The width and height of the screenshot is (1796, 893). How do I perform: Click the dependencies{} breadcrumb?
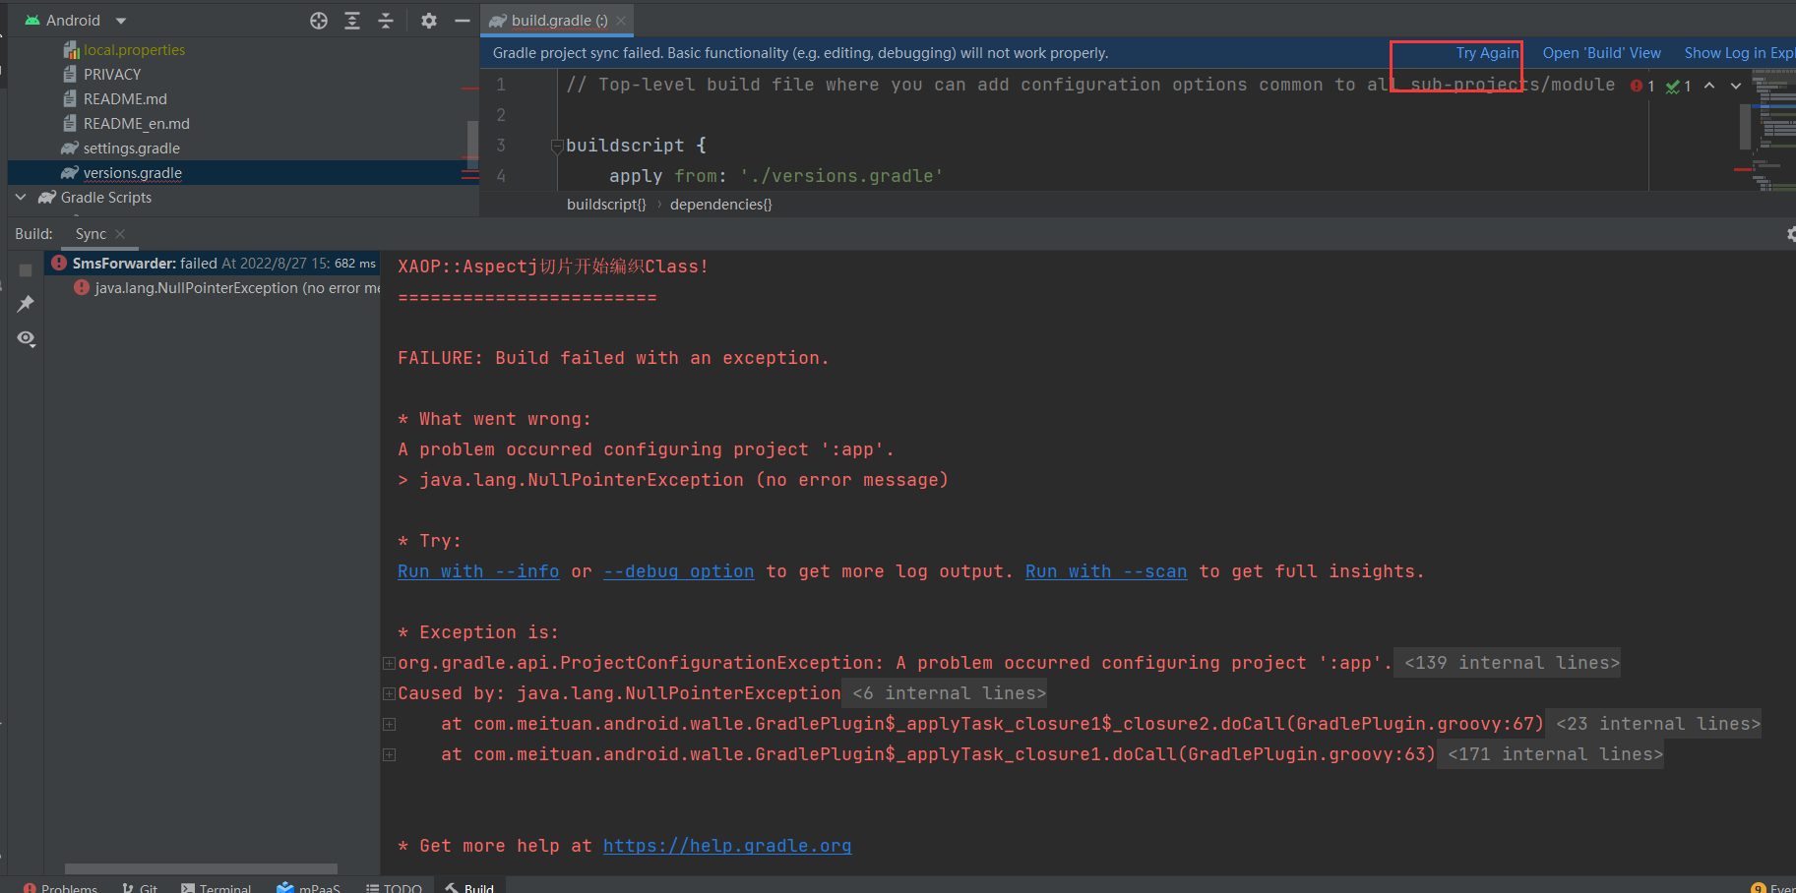point(720,204)
